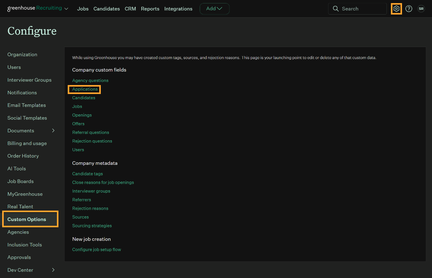This screenshot has height=278, width=432.
Task: Open the Candidates custom fields link
Action: pyautogui.click(x=84, y=98)
